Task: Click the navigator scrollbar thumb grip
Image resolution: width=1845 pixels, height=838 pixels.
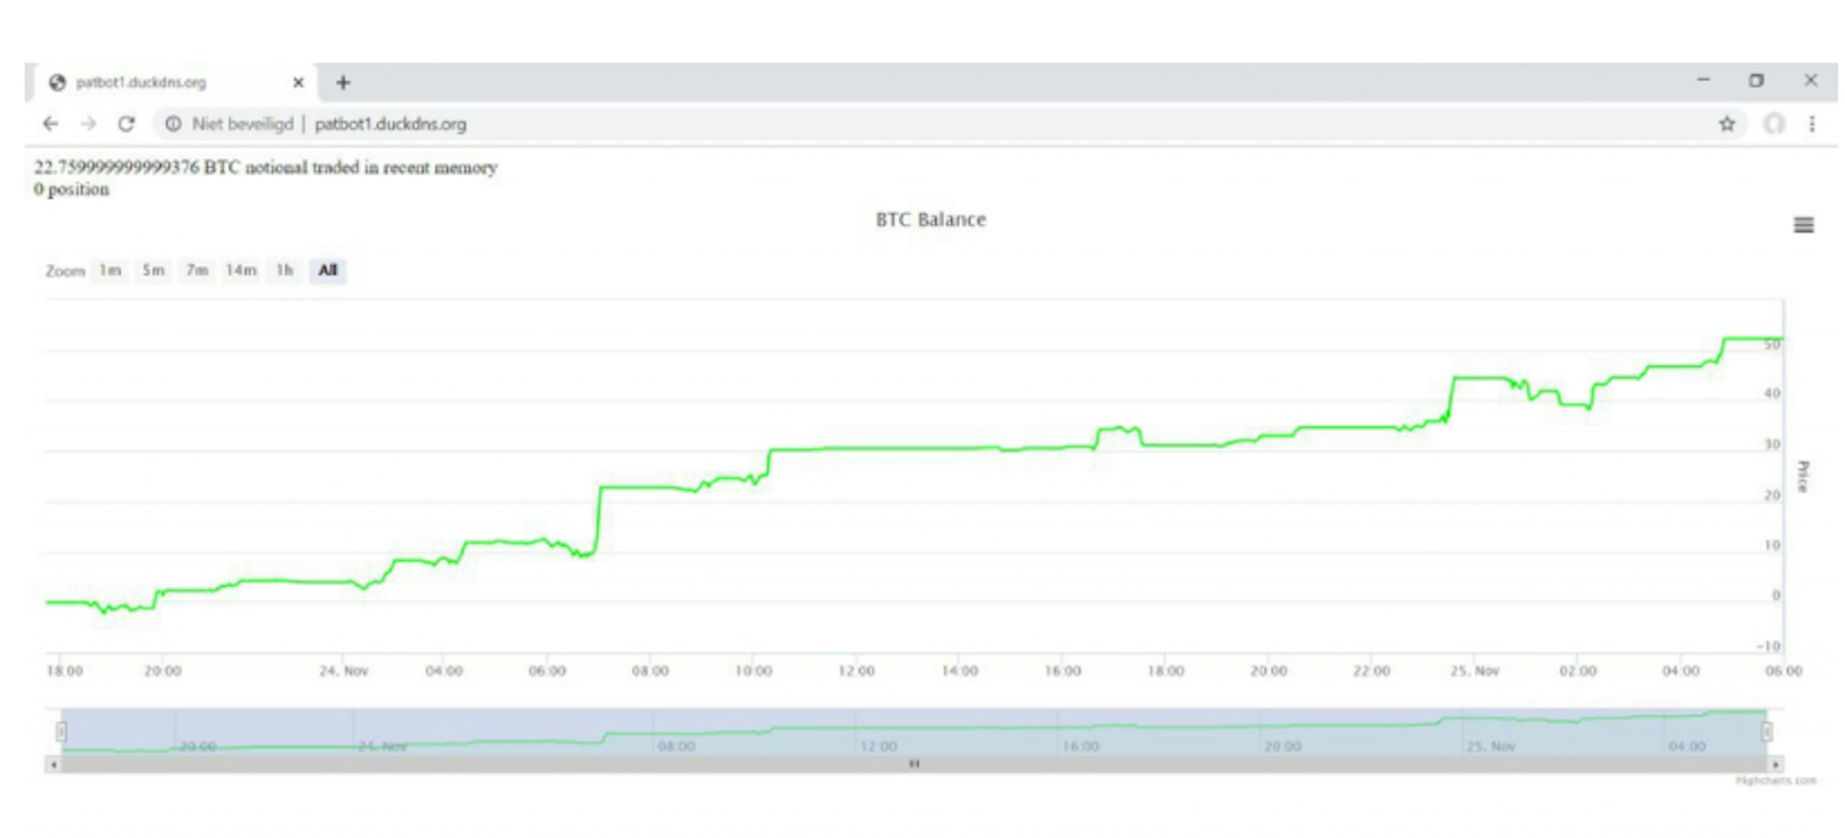Action: pos(914,765)
